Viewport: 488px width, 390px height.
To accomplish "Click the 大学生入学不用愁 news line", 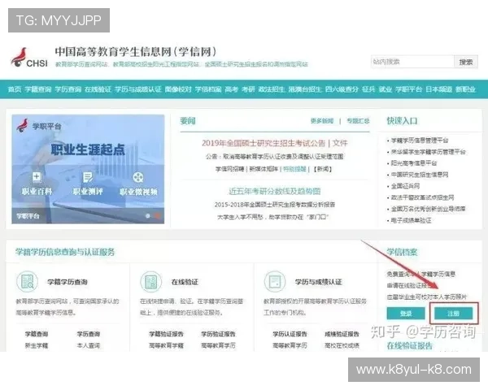I will tap(273, 217).
